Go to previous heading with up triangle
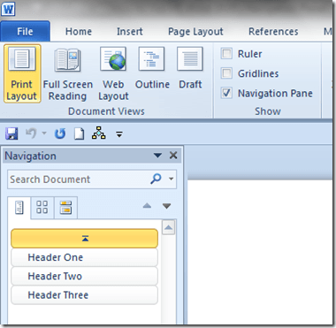Image resolution: width=336 pixels, height=328 pixels. point(147,206)
